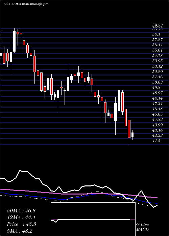169x236 pixels.
Task: Click the tall white candle at the chart peak
Action: (x=14, y=41)
